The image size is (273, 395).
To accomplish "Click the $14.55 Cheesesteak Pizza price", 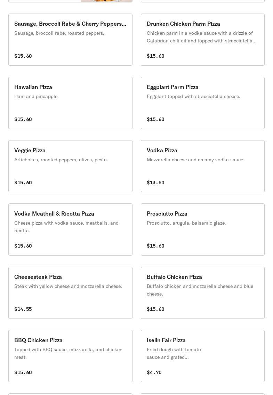I will pyautogui.click(x=23, y=309).
